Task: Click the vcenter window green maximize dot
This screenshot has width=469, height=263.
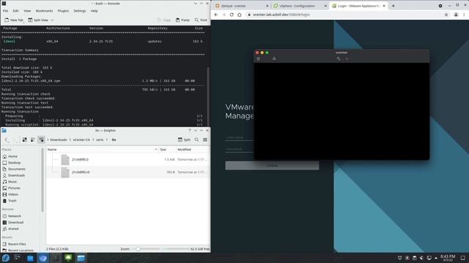Action: tap(267, 53)
